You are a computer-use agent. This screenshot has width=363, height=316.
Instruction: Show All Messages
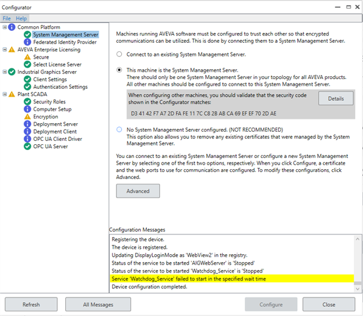click(98, 304)
